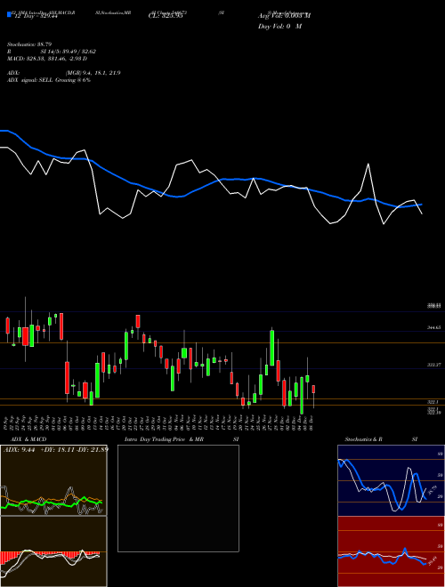This screenshot has width=445, height=587.
Task: Click the right end of the blue SMA line
Action: [421, 205]
